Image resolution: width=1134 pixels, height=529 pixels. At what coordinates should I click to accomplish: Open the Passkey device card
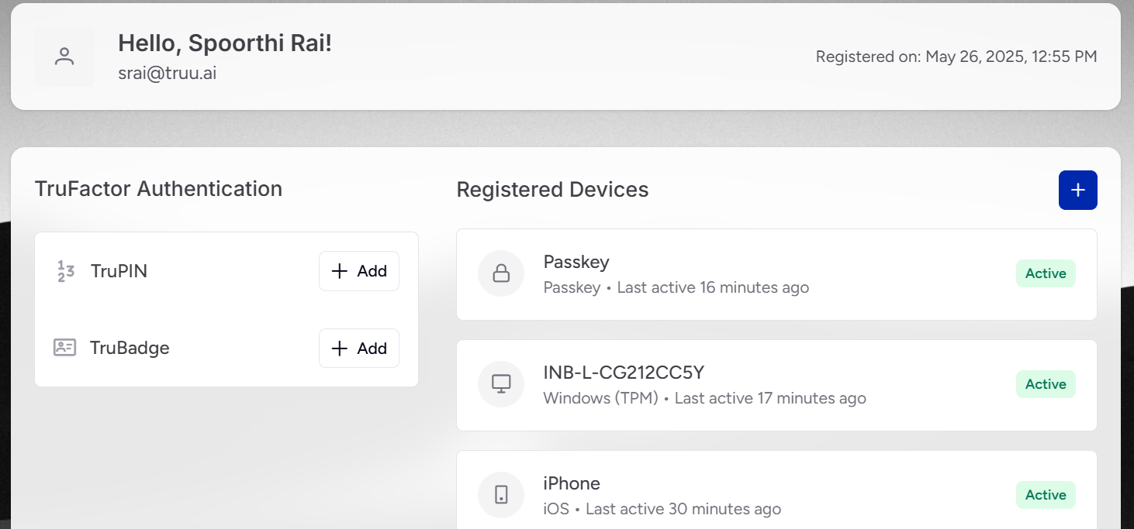[x=776, y=274]
